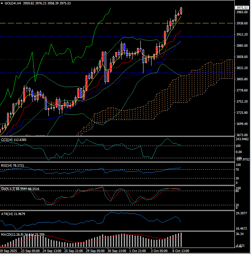251x254 pixels.
Task: Click the 1 Oct 21:00 time label
Action: click(139, 251)
